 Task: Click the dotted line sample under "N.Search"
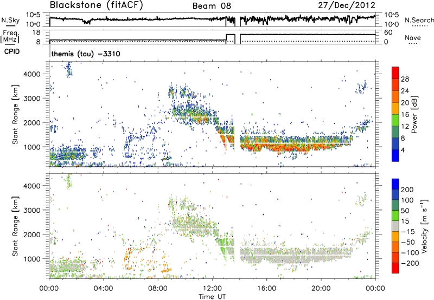pos(420,26)
